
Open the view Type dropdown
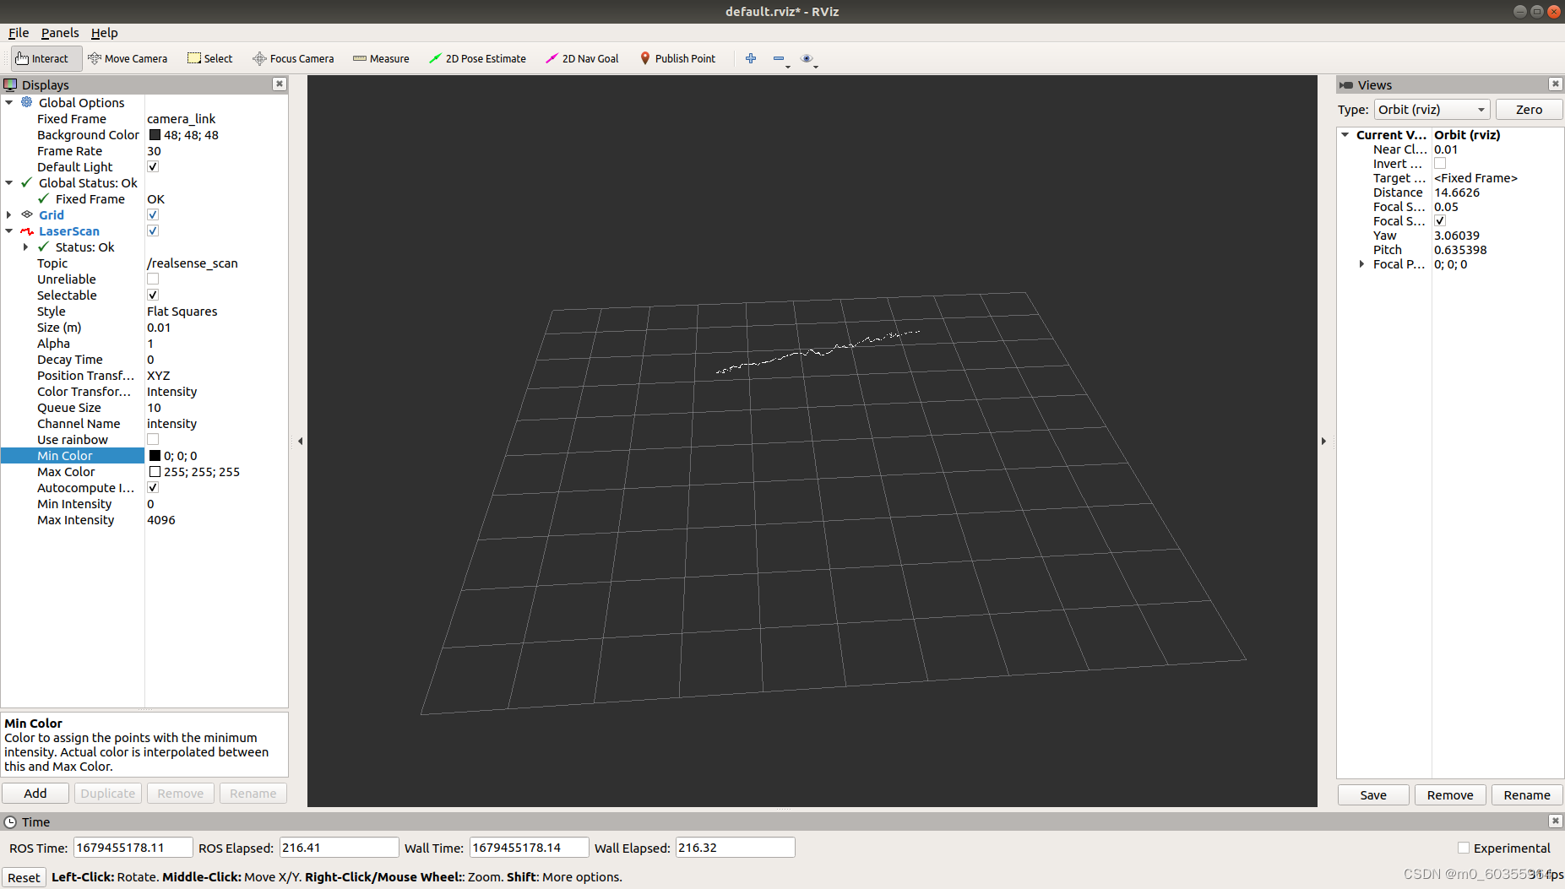pos(1432,110)
